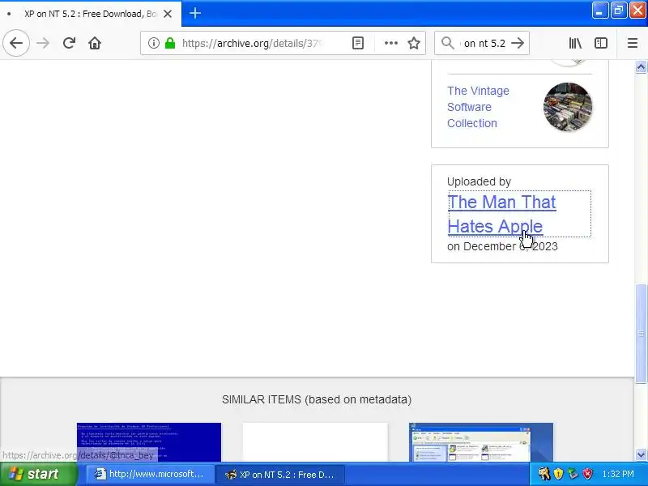Minimize the Firefox window
The image size is (648, 486).
pos(599,11)
